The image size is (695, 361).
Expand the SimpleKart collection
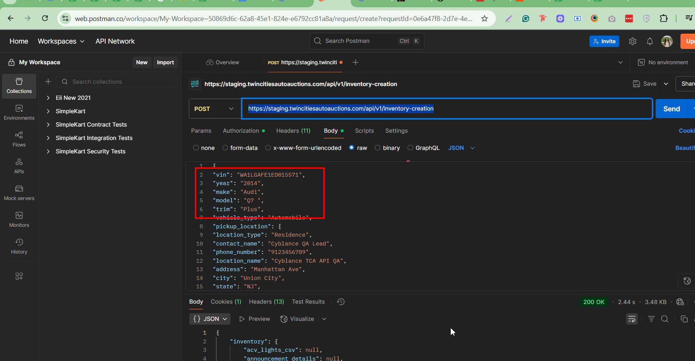(48, 111)
